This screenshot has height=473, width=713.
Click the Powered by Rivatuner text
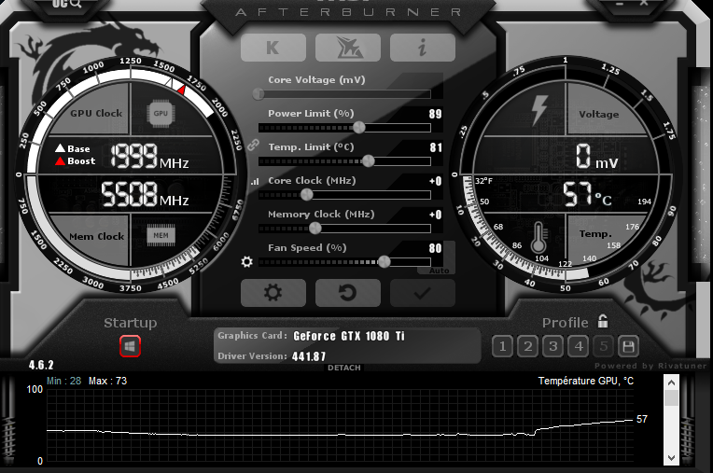[x=650, y=366]
